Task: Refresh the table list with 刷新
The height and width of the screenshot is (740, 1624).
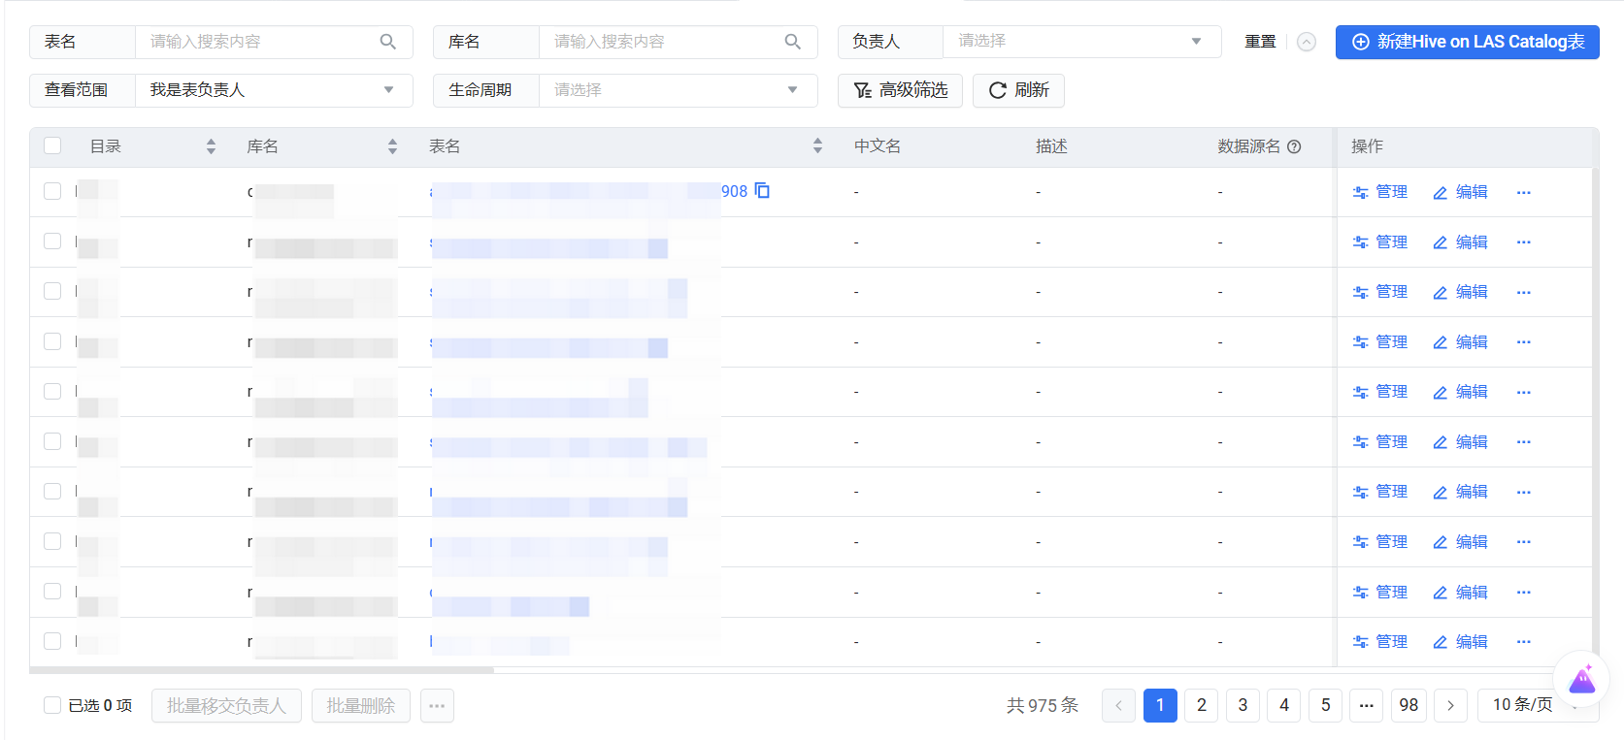Action: point(1018,90)
